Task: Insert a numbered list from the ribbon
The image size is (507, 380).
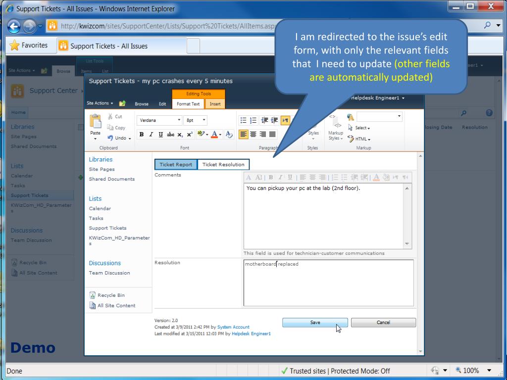Action: click(253, 120)
